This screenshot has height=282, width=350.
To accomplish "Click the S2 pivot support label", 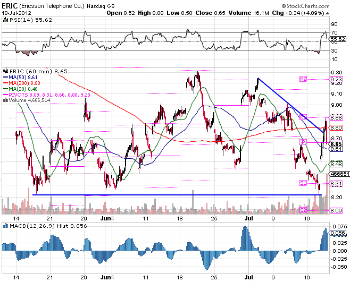I will 303,210.
